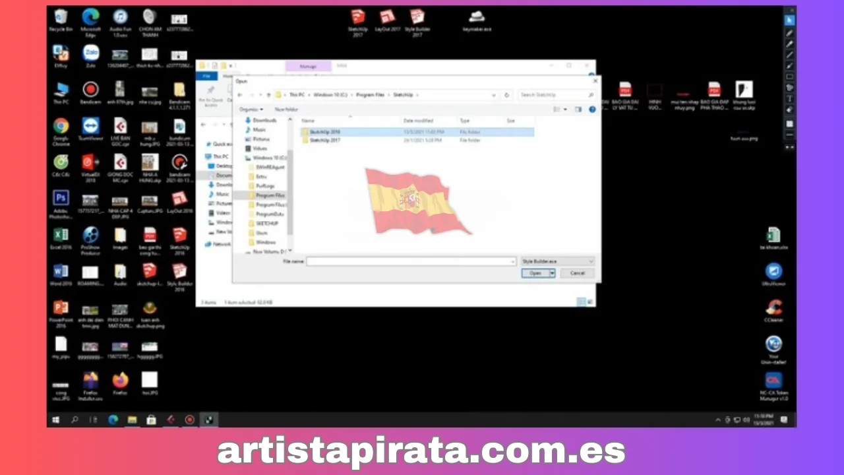Click Program Files in the breadcrumb path

click(x=371, y=95)
